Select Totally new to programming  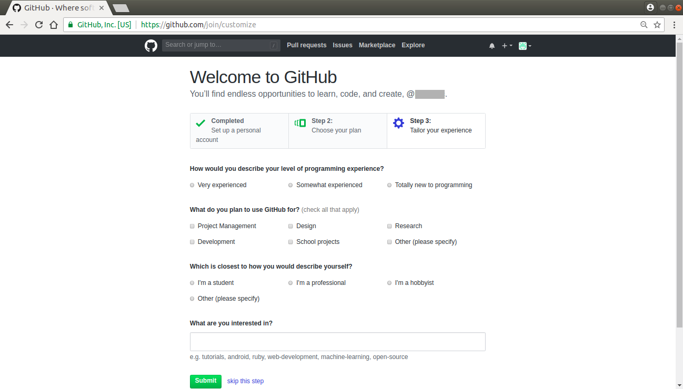pyautogui.click(x=389, y=185)
